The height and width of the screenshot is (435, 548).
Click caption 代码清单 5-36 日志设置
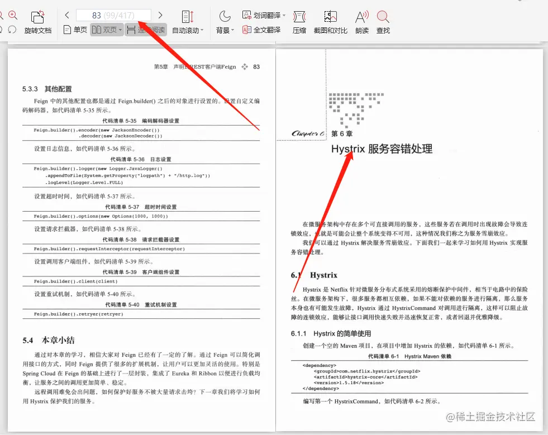[x=141, y=159]
